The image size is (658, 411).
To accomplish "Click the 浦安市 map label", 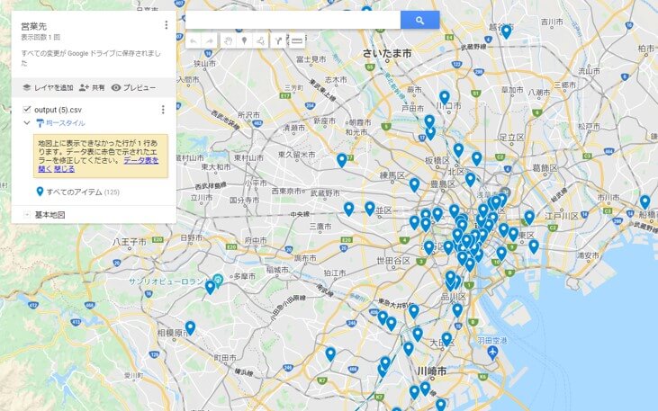I will point(588,255).
